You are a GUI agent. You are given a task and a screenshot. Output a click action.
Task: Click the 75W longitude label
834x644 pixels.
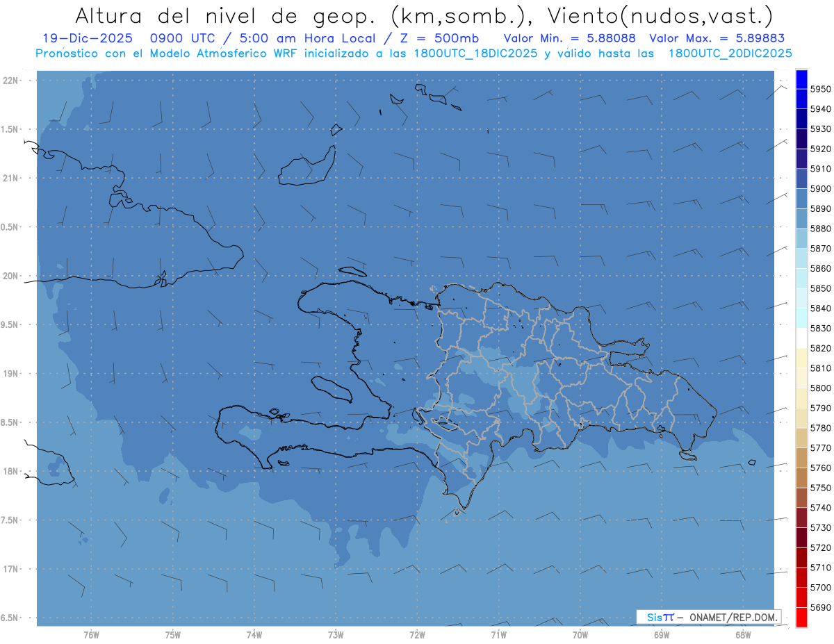pyautogui.click(x=173, y=635)
